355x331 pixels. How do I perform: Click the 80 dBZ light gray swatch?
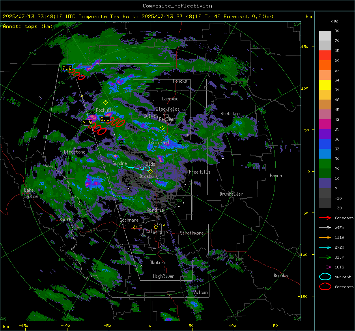pyautogui.click(x=325, y=35)
